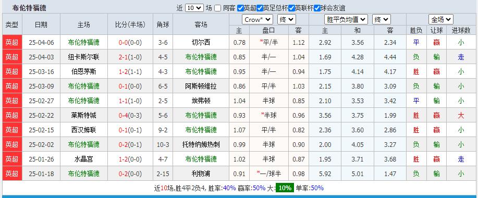Image resolution: width=478 pixels, height=198 pixels.
Task: Click the 英超 tag on the 25-04-06 row
Action: (x=12, y=42)
